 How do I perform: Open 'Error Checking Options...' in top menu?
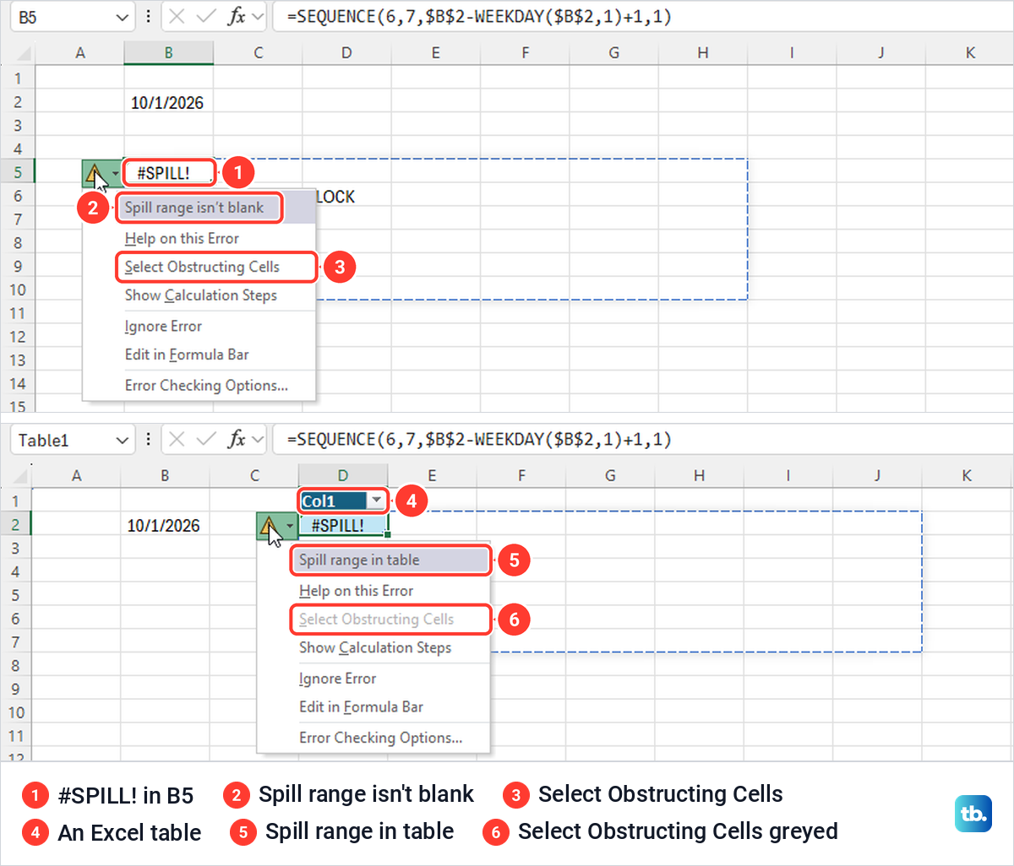pos(199,386)
